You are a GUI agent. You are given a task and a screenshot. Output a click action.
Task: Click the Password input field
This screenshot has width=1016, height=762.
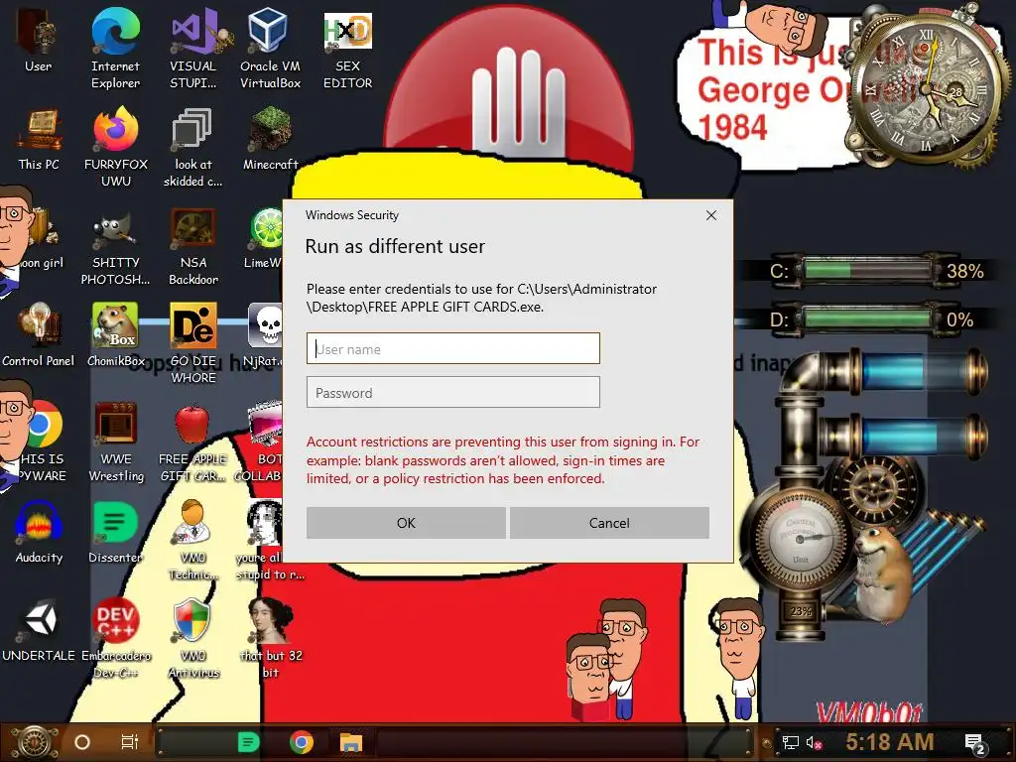[x=452, y=392]
